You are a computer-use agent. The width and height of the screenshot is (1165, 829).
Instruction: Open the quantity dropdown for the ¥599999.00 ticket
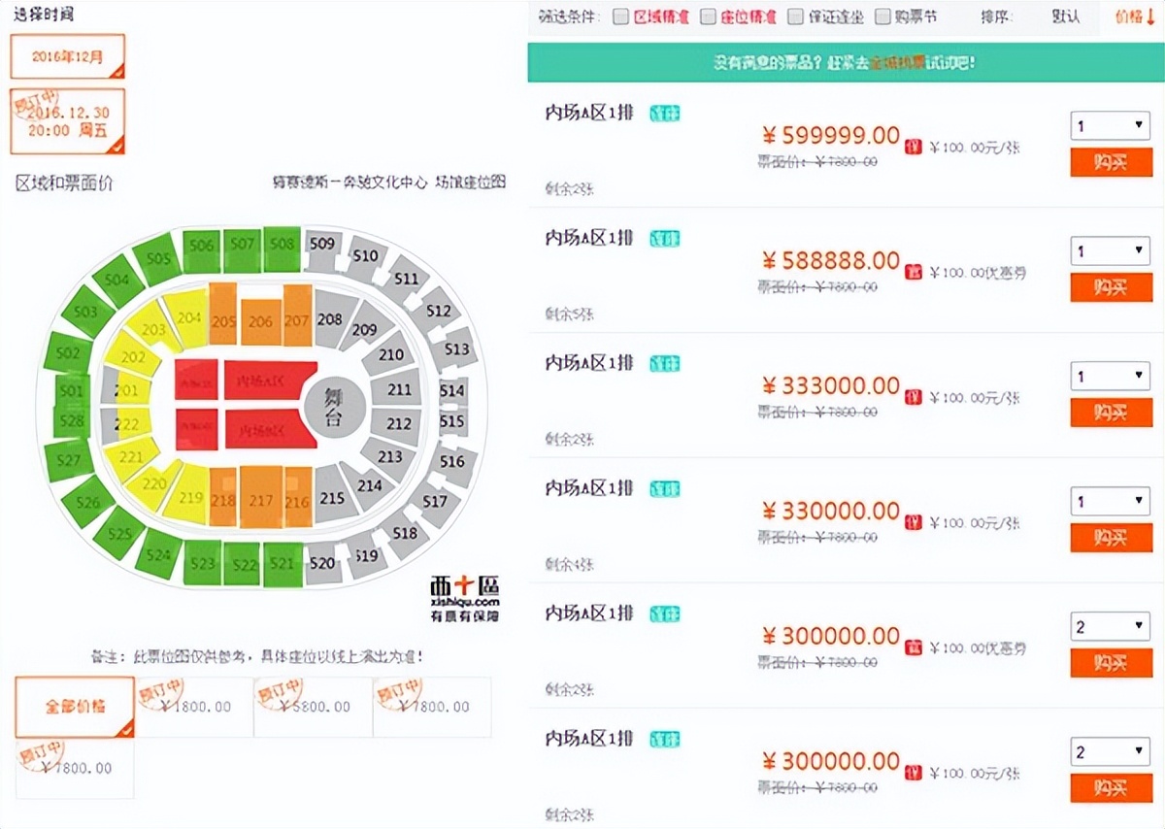1111,126
